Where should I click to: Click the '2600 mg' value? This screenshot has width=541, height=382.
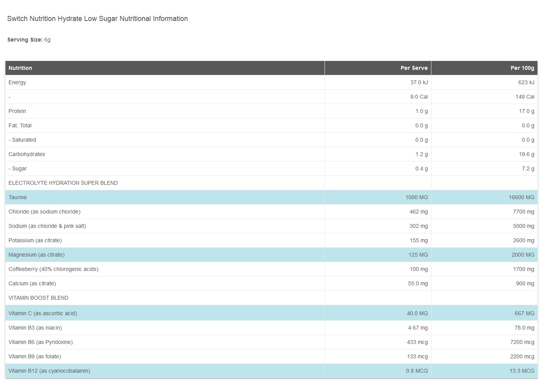point(524,240)
